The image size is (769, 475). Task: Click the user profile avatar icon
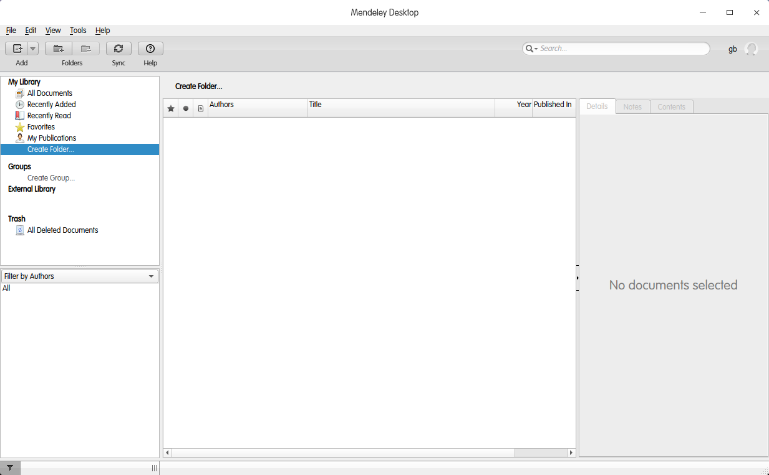pyautogui.click(x=752, y=49)
